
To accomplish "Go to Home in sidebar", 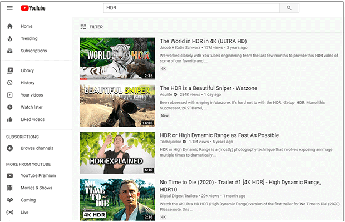I will click(x=27, y=26).
